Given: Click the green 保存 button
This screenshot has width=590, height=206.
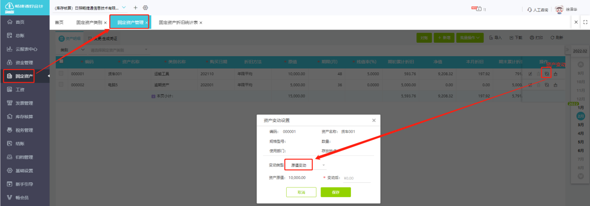Looking at the screenshot, I should [x=335, y=192].
